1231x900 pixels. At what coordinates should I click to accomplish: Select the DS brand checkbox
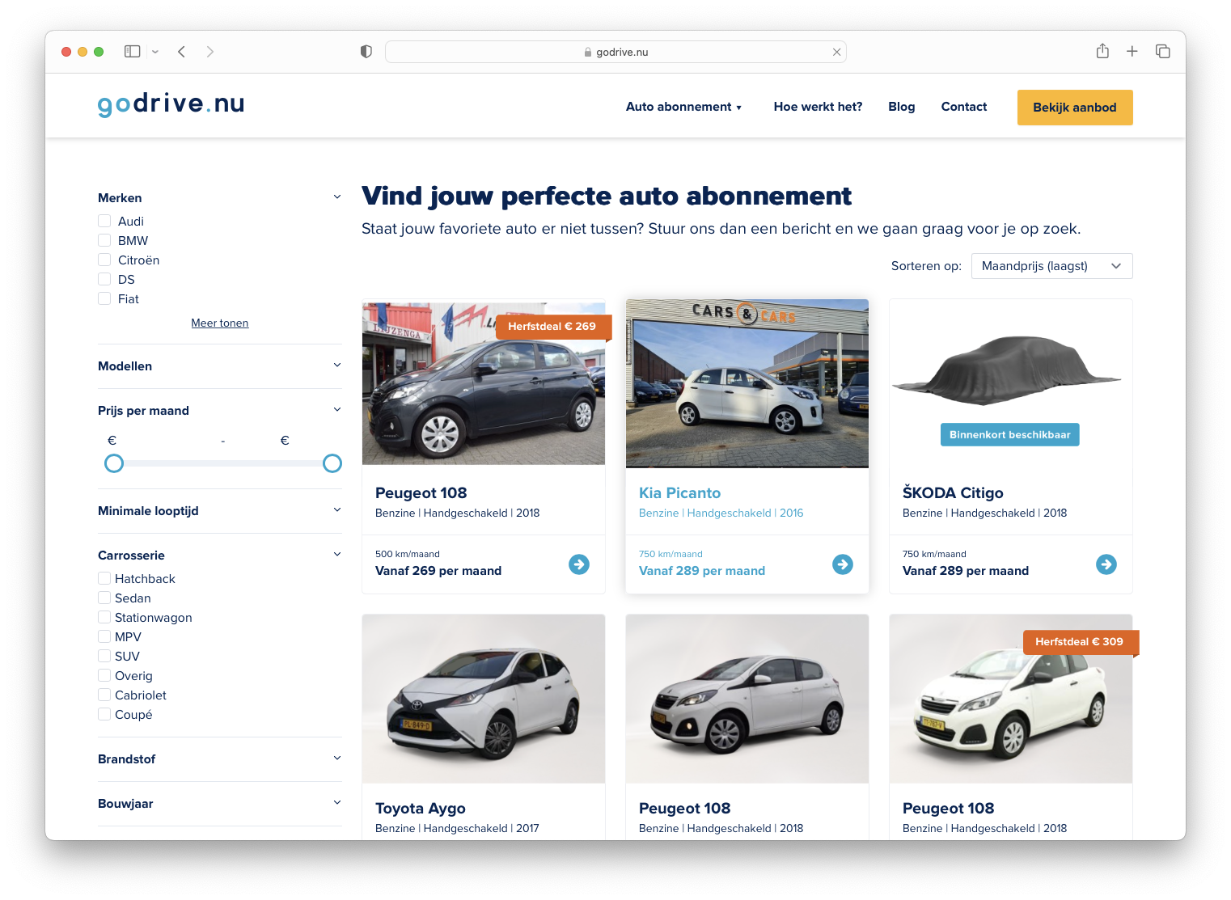[x=104, y=279]
